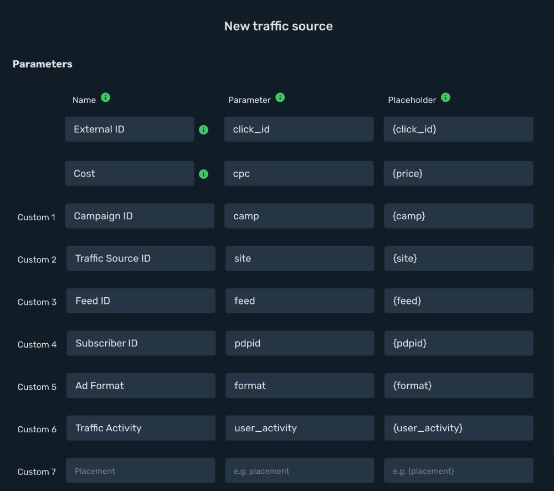Edit the {price} placeholder field
Viewport: 554px width, 491px height.
[459, 174]
